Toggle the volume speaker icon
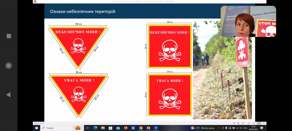The height and width of the screenshot is (131, 292). point(241,128)
